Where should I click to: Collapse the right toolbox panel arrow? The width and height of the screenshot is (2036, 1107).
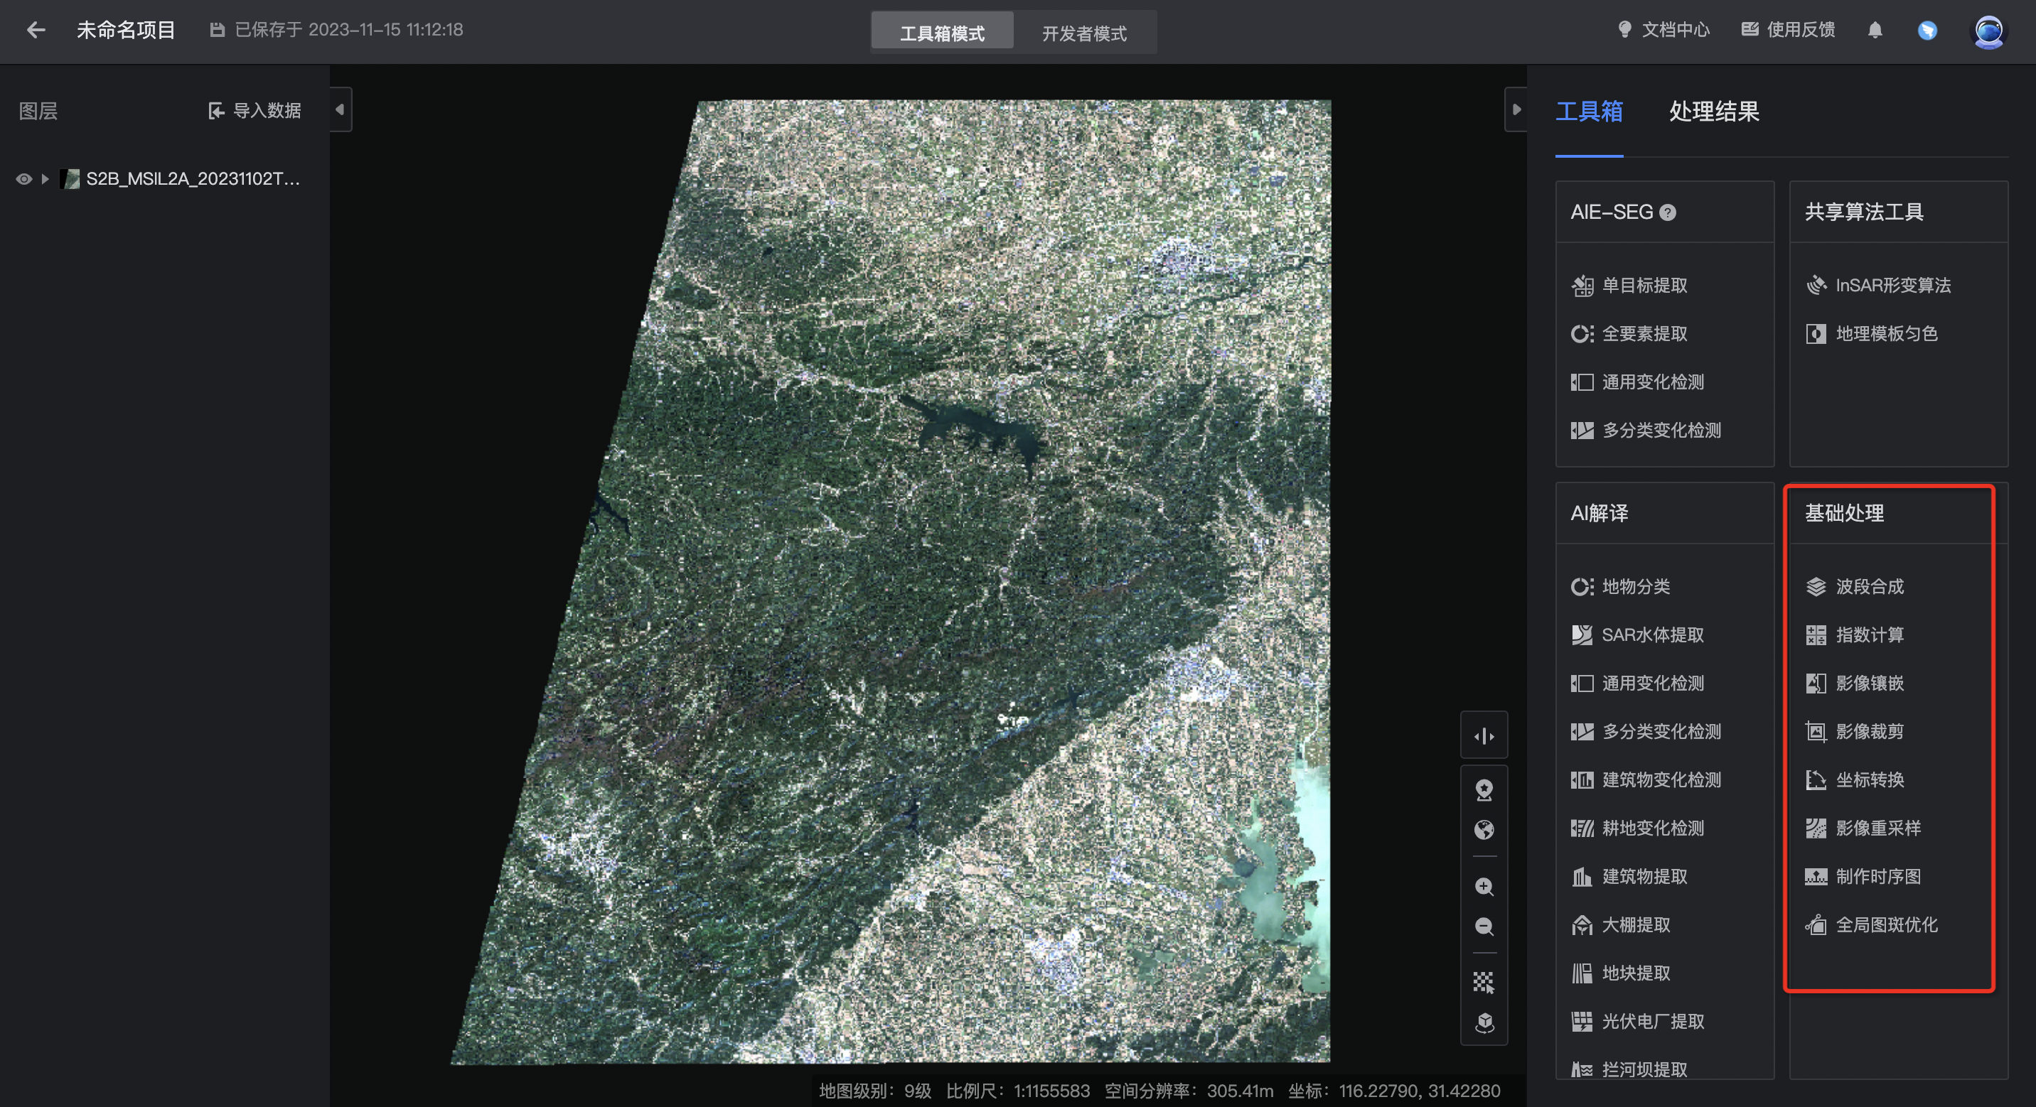1515,109
